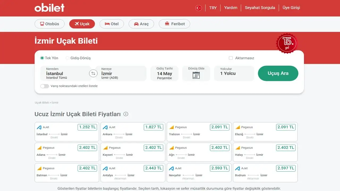Select the 2.091 TL Trabzon–İzmir price
This screenshot has width=340, height=191.
(x=220, y=127)
